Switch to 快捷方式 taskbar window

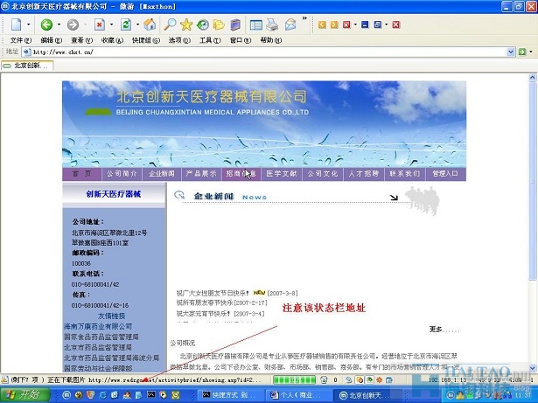pos(230,395)
